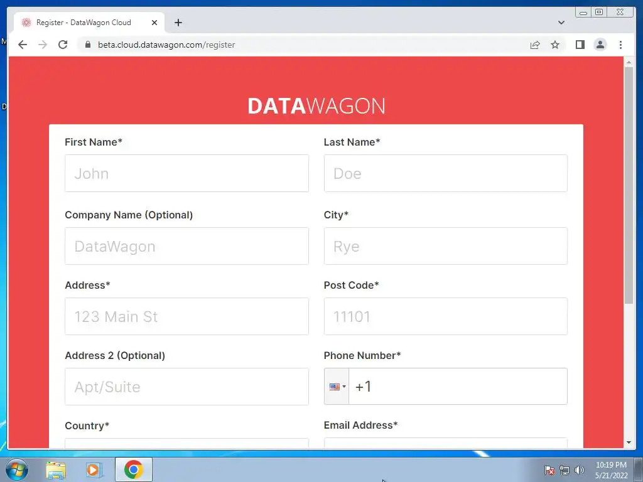The height and width of the screenshot is (482, 643).
Task: Open Chrome's three-dot menu
Action: tap(620, 45)
